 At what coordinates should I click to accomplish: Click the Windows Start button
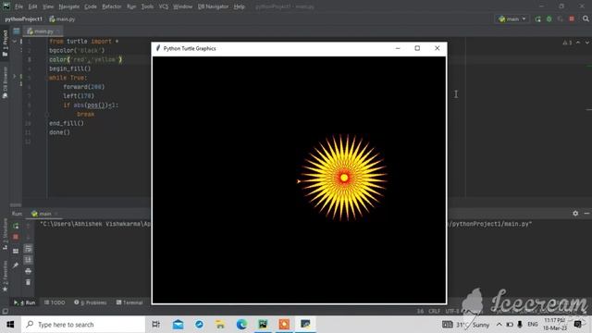(x=10, y=325)
